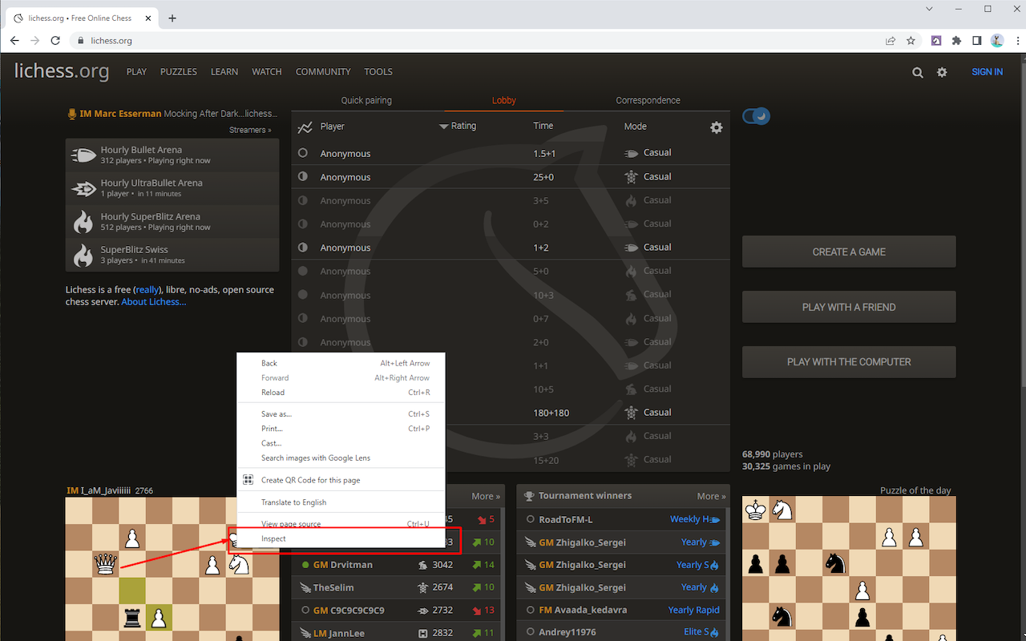Click the search magnifier in the top bar

pyautogui.click(x=917, y=71)
